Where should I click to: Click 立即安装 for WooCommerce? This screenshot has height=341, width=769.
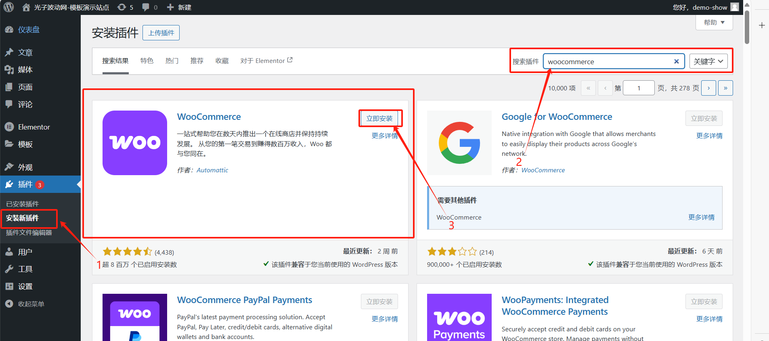379,118
